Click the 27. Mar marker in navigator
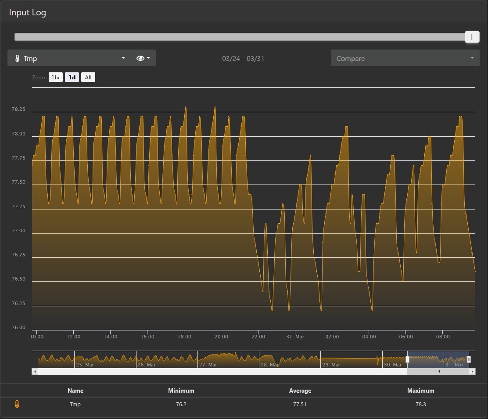The height and width of the screenshot is (419, 488). [x=208, y=365]
